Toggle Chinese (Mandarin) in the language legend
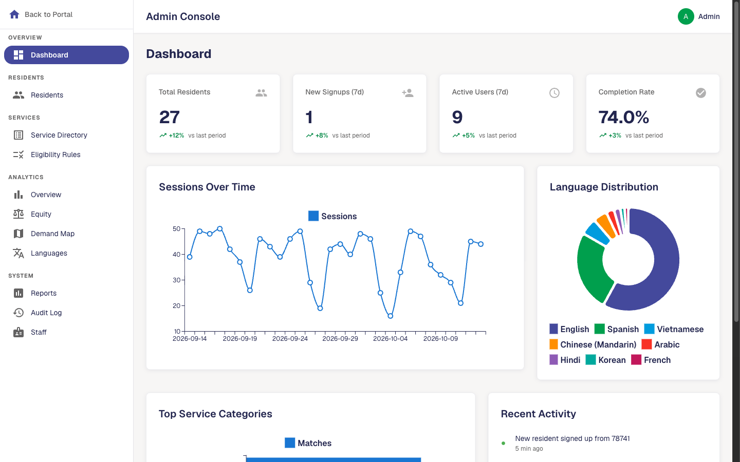 (x=593, y=344)
